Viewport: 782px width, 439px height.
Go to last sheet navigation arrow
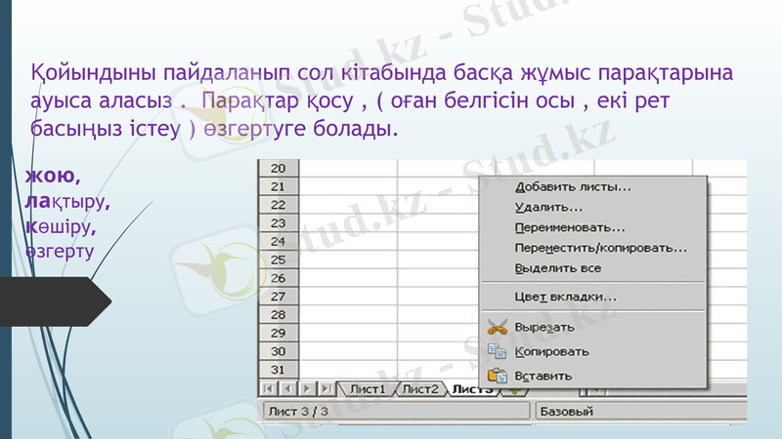324,389
